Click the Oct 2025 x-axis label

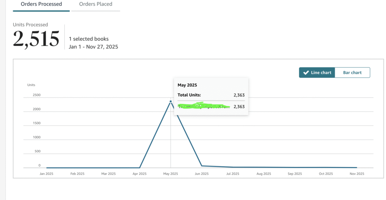[x=326, y=174]
